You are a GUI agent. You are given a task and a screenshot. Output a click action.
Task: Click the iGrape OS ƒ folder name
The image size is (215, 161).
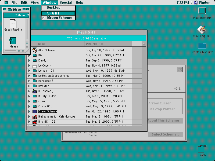tap(45, 106)
